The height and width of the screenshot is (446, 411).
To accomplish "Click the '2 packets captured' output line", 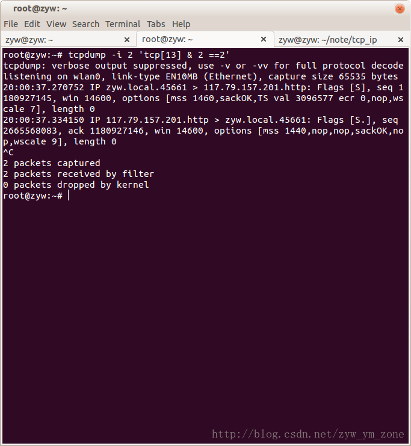I will coord(52,163).
